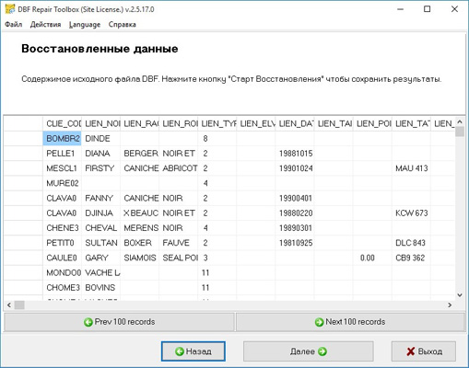Image resolution: width=469 pixels, height=368 pixels.
Task: Open the Действия menu
Action: [45, 25]
